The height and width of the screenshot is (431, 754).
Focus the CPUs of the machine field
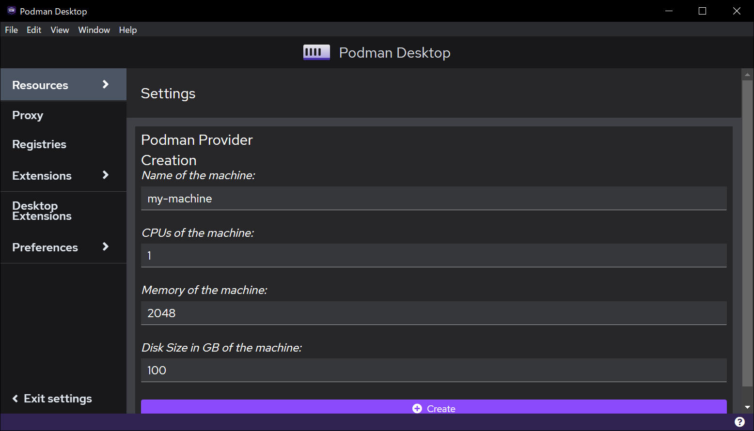click(x=433, y=256)
